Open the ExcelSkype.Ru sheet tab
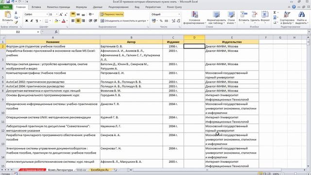 [x=100, y=170]
